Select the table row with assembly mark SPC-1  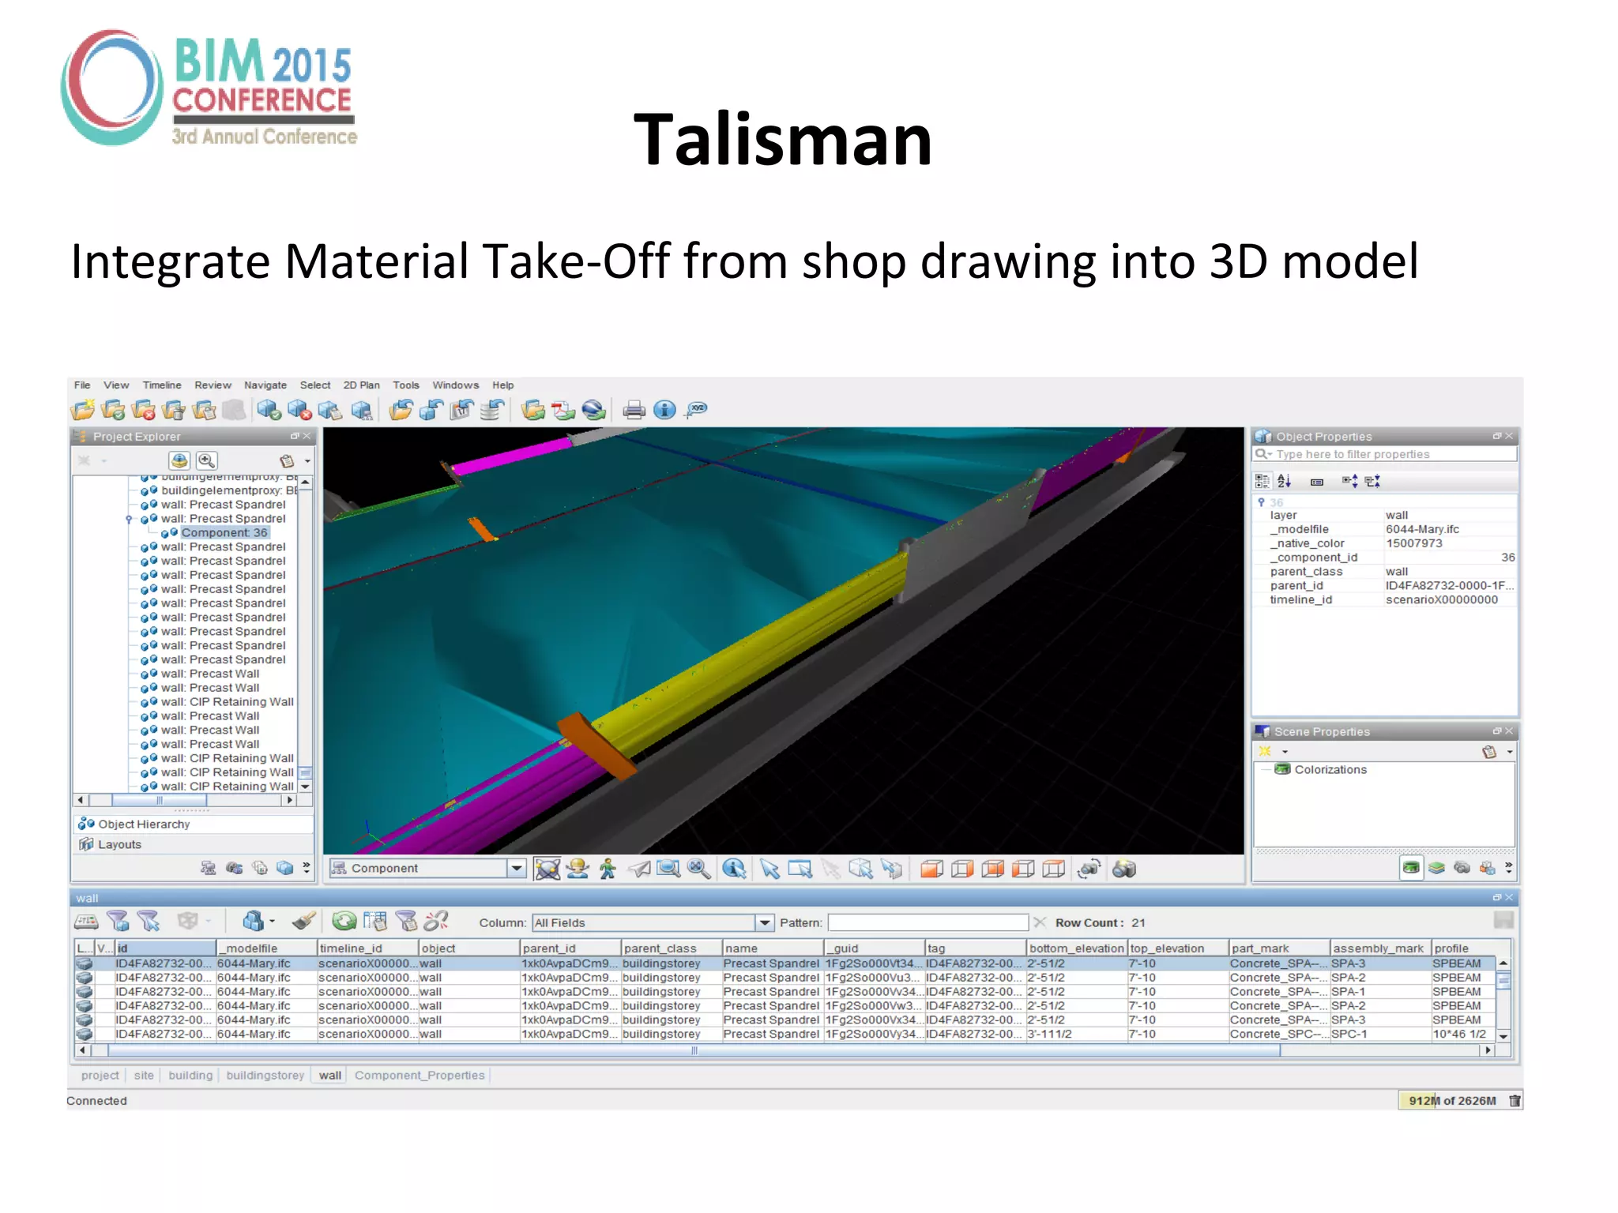coord(784,1035)
